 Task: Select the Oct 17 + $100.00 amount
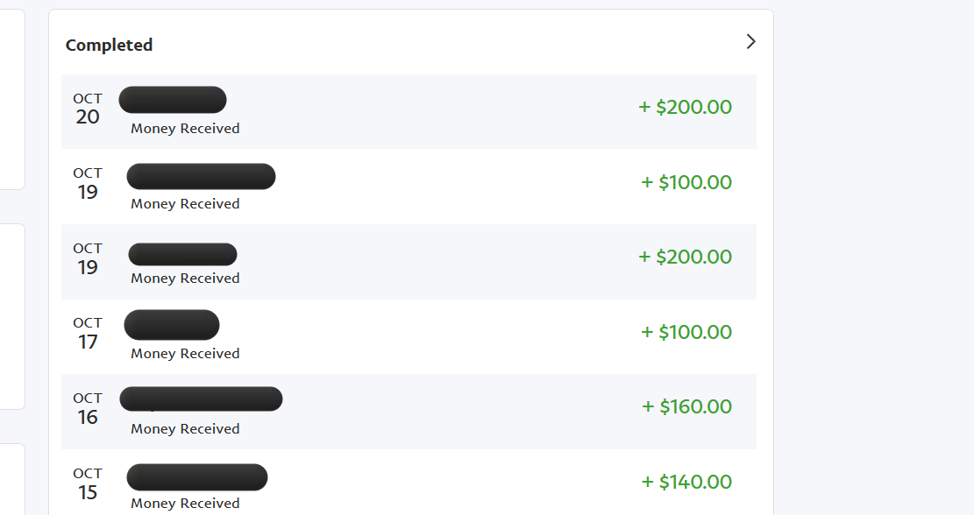[686, 332]
